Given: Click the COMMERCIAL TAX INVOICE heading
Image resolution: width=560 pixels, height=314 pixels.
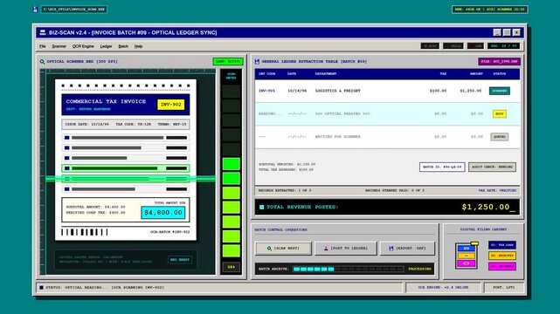Looking at the screenshot, I should (x=106, y=101).
